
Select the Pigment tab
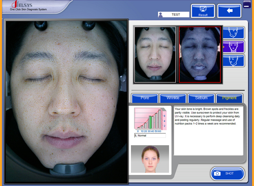pyautogui.click(x=229, y=98)
